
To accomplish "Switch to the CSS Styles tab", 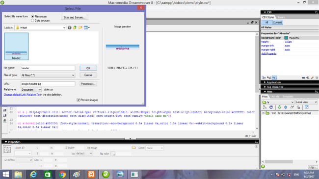I will click(268, 17).
